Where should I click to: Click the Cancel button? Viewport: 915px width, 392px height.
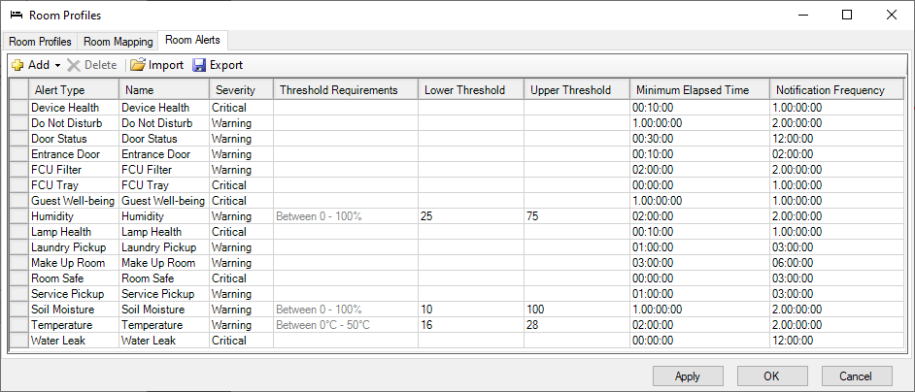[x=857, y=376]
